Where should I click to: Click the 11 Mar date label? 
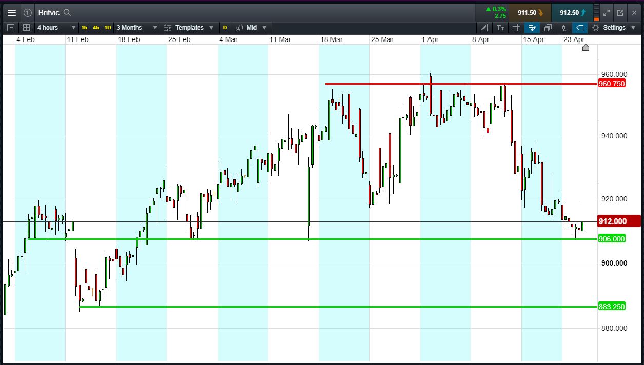pyautogui.click(x=280, y=39)
